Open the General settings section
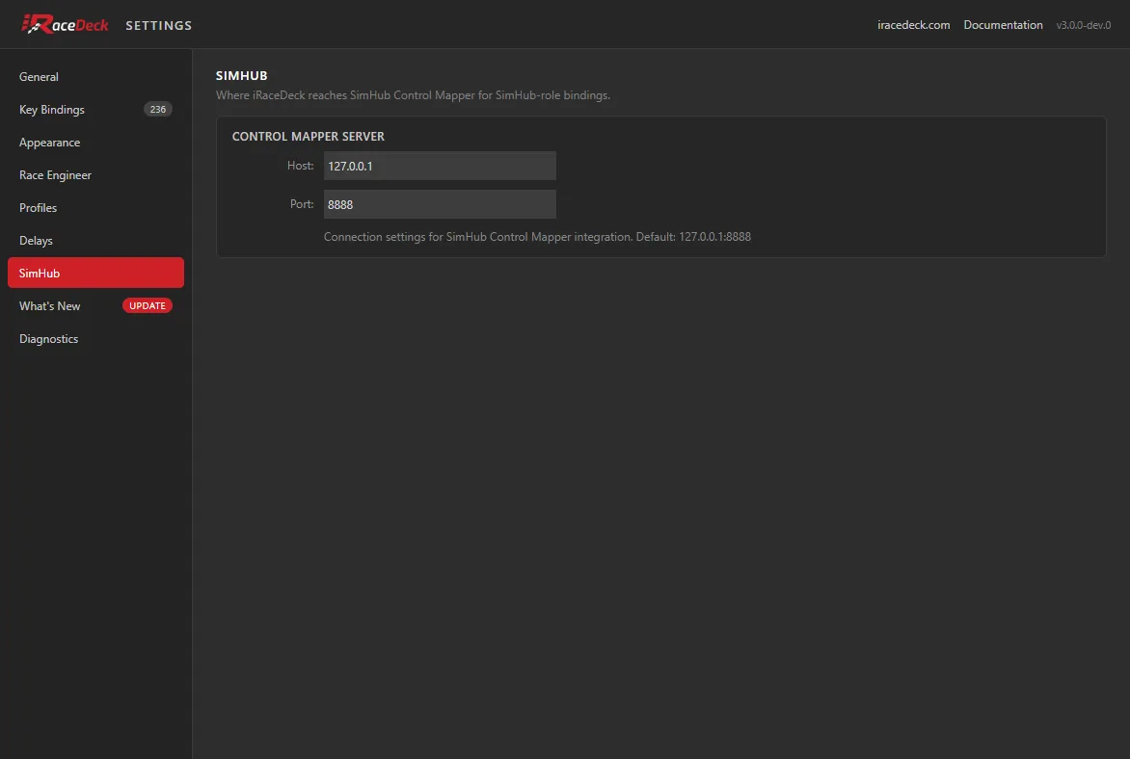1130x759 pixels. [x=95, y=76]
